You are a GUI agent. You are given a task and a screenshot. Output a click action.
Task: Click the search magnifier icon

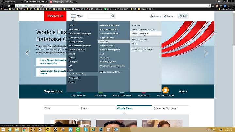pyautogui.click(x=113, y=16)
